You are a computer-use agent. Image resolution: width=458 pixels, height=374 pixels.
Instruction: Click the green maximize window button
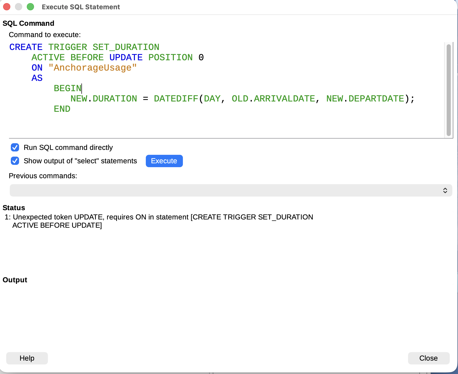click(30, 7)
